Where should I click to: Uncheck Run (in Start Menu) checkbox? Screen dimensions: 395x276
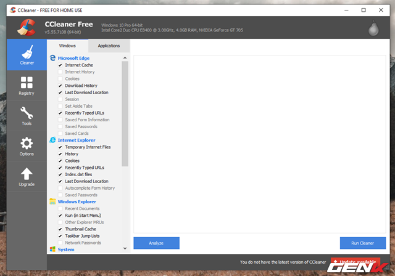point(60,216)
